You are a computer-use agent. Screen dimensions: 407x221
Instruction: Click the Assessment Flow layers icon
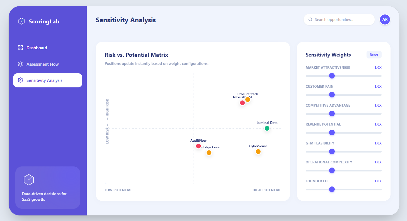20,64
